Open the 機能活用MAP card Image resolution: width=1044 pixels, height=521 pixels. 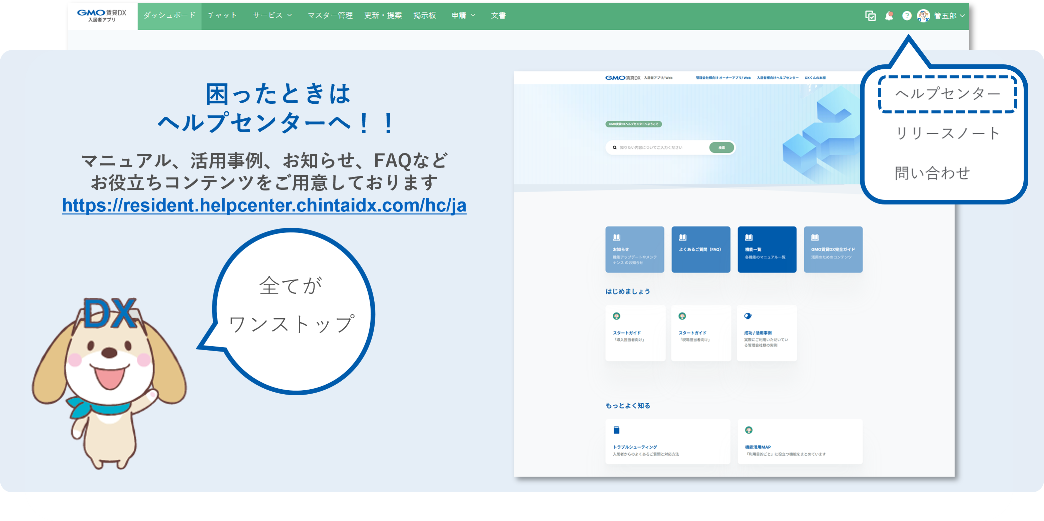point(800,441)
